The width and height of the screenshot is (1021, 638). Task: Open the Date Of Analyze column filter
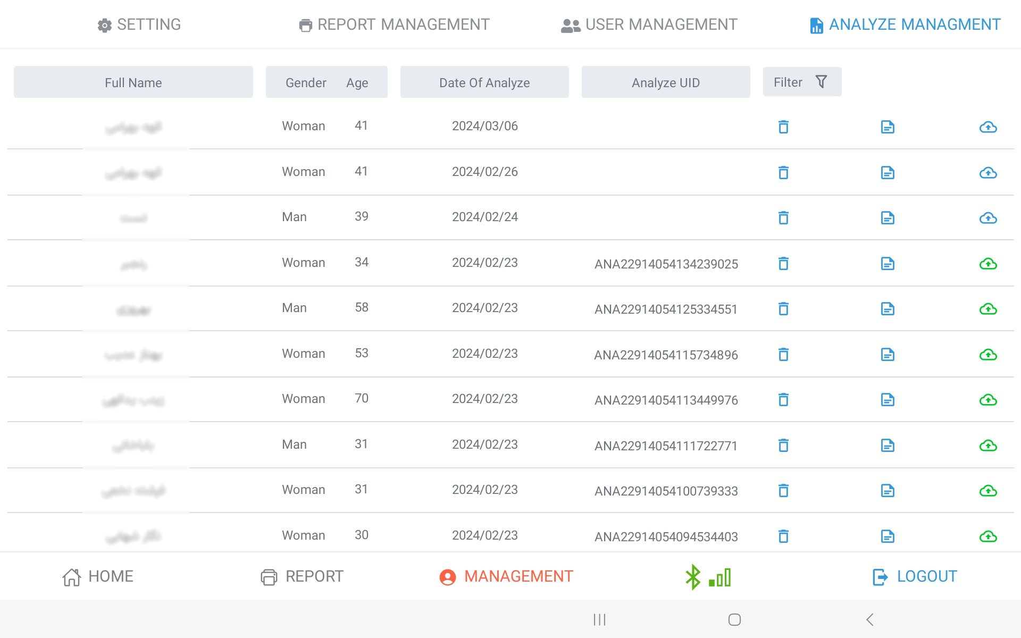[484, 82]
